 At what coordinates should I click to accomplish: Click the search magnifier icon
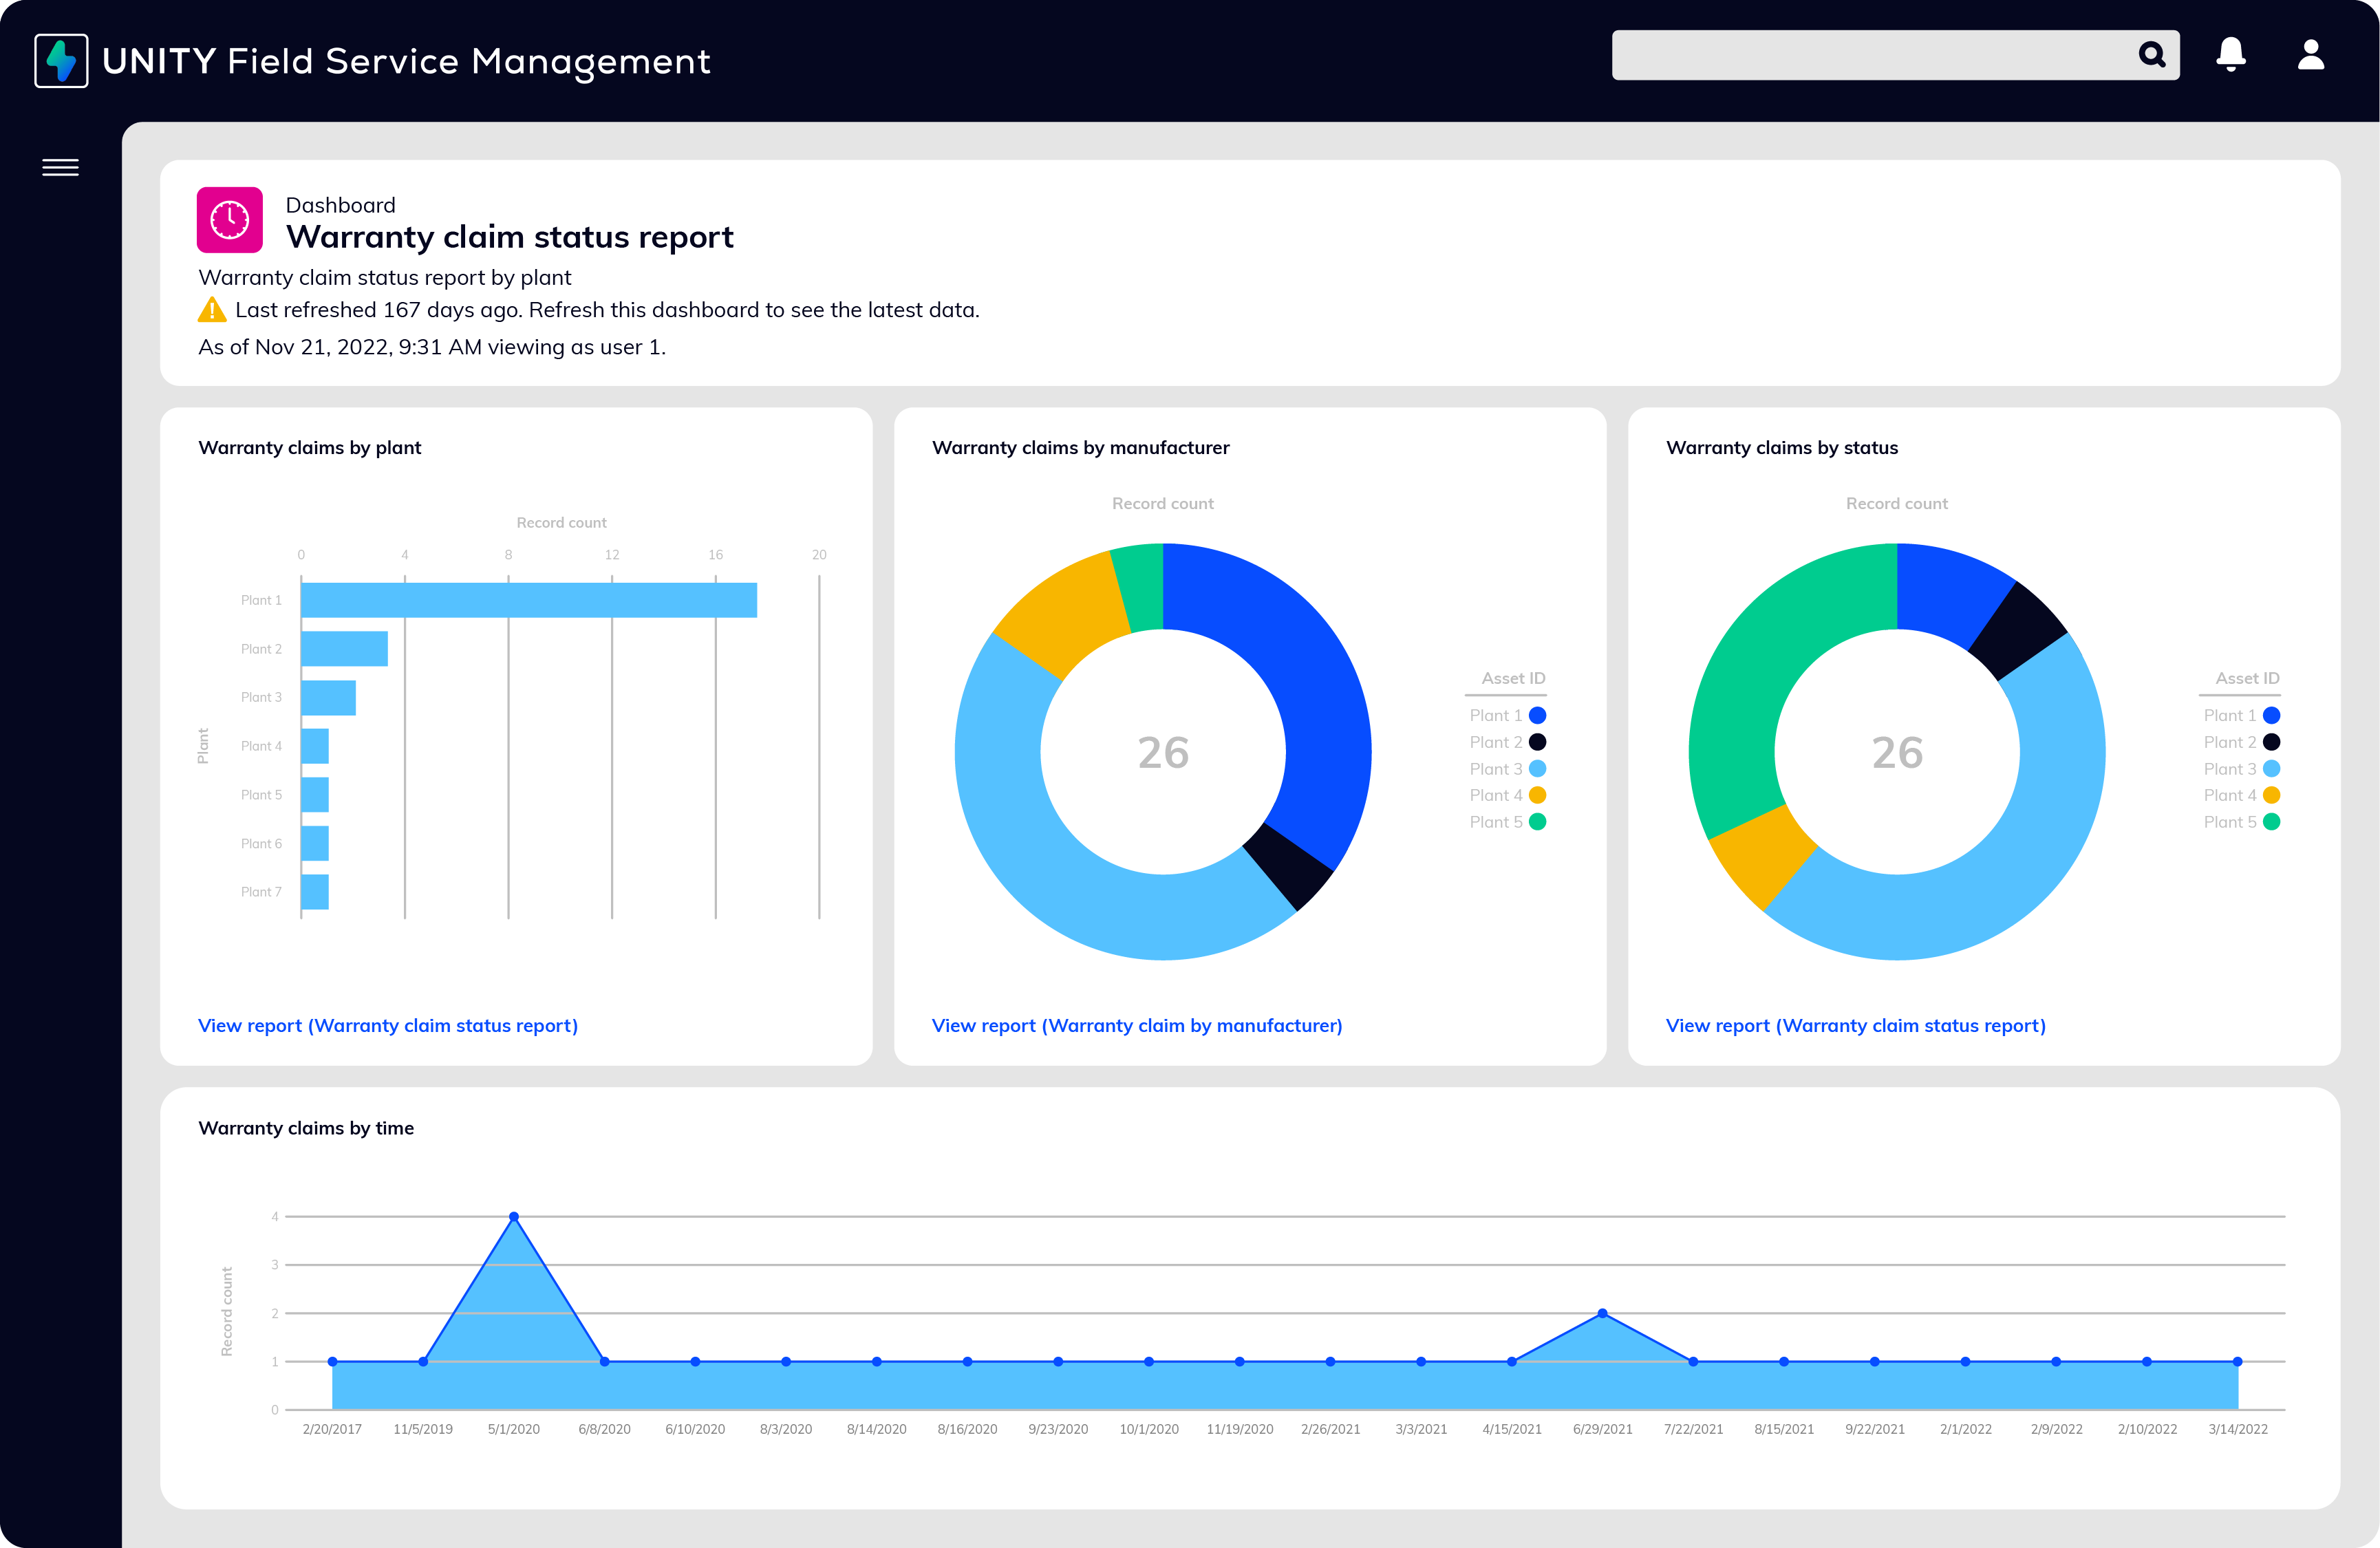[x=2152, y=55]
